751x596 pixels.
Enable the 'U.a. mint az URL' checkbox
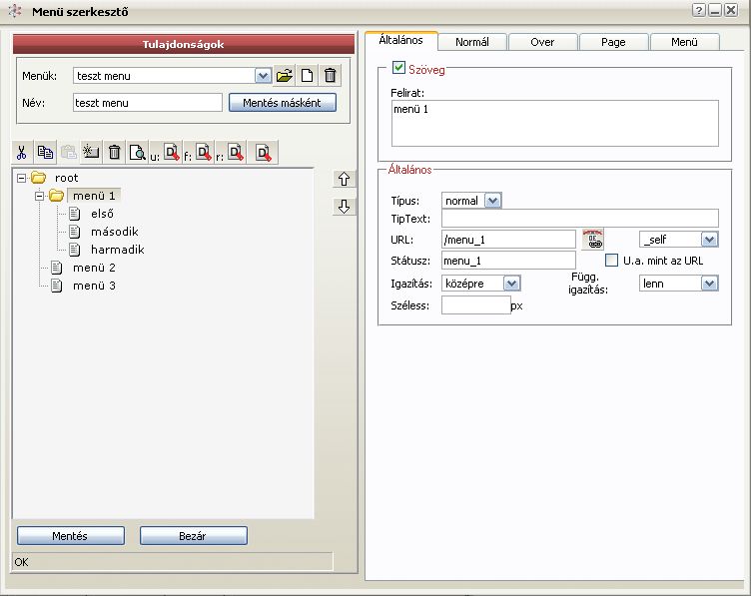point(613,262)
